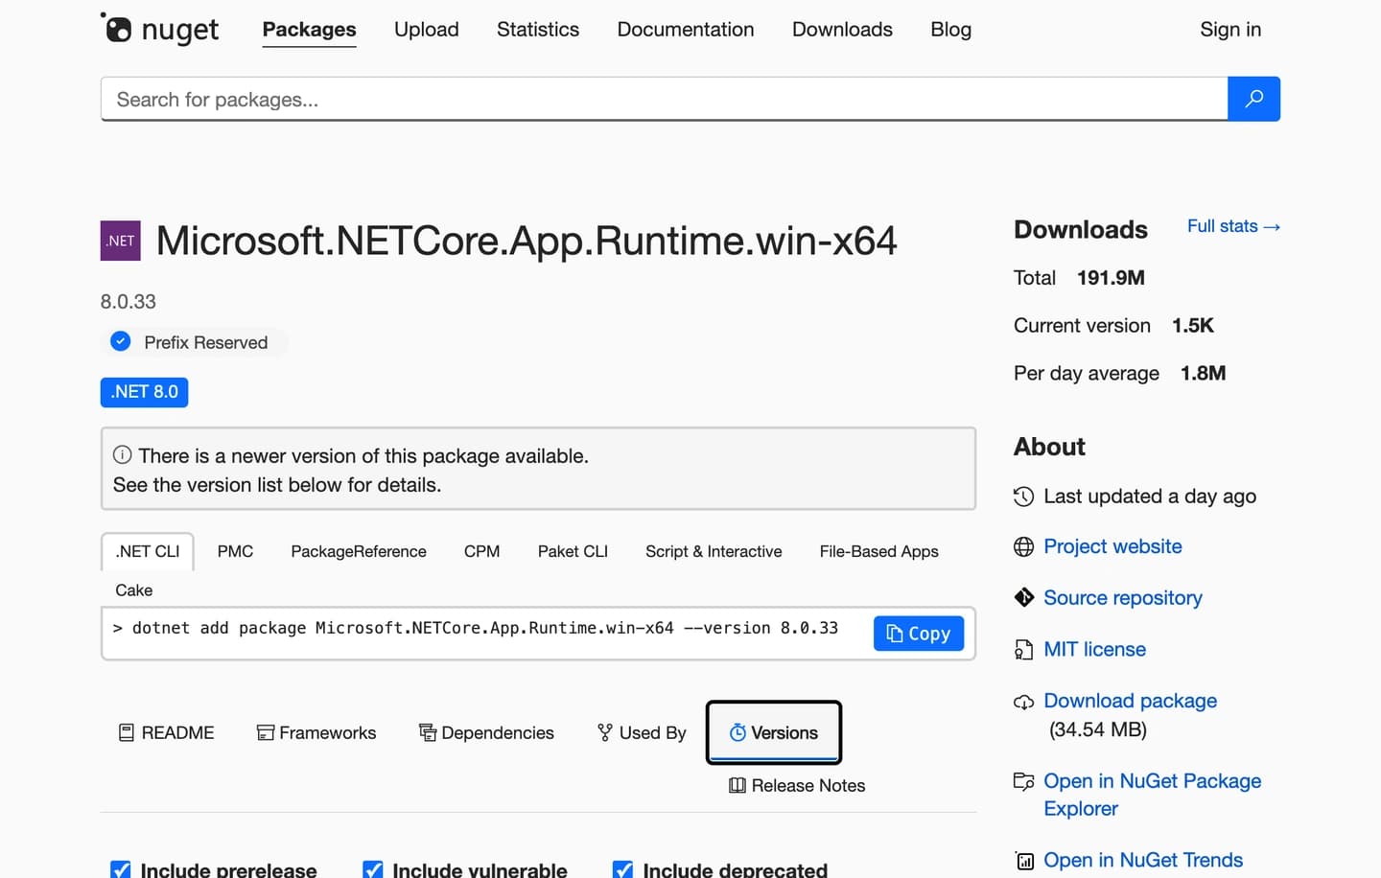Open the Blog nav link
The height and width of the screenshot is (878, 1381).
tap(951, 30)
